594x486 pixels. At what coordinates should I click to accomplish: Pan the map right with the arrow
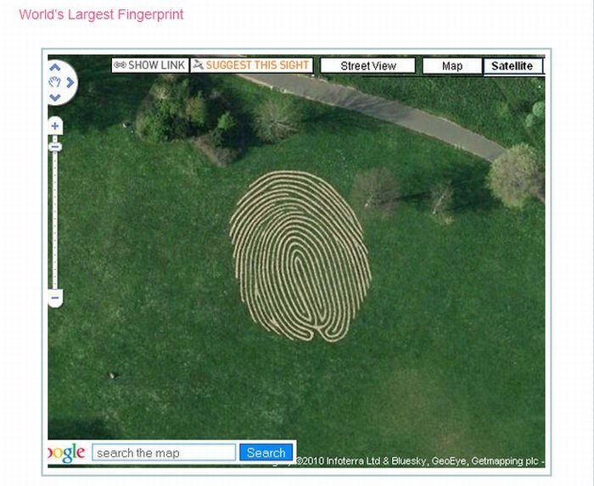70,82
